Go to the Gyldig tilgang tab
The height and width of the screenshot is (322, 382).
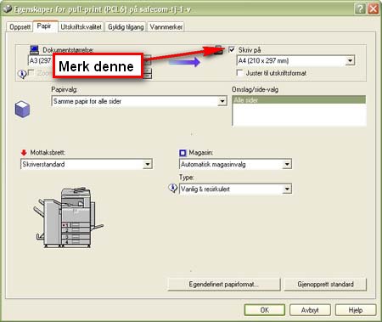pyautogui.click(x=126, y=27)
